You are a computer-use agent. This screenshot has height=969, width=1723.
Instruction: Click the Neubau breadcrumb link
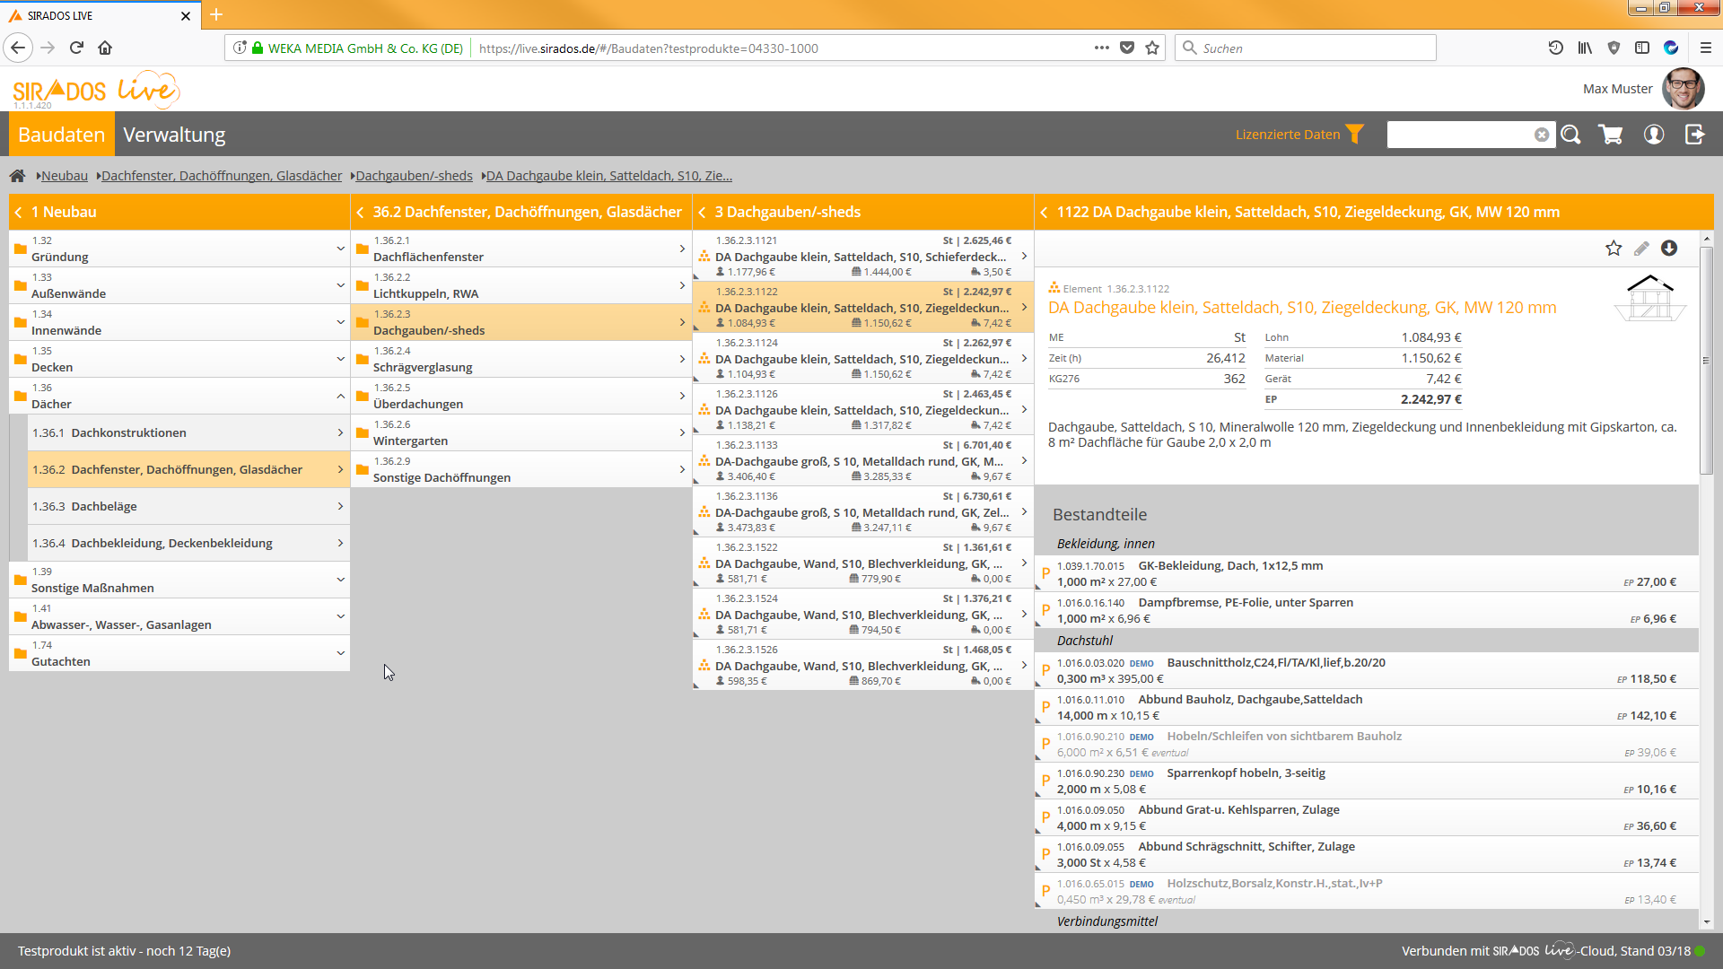coord(65,176)
